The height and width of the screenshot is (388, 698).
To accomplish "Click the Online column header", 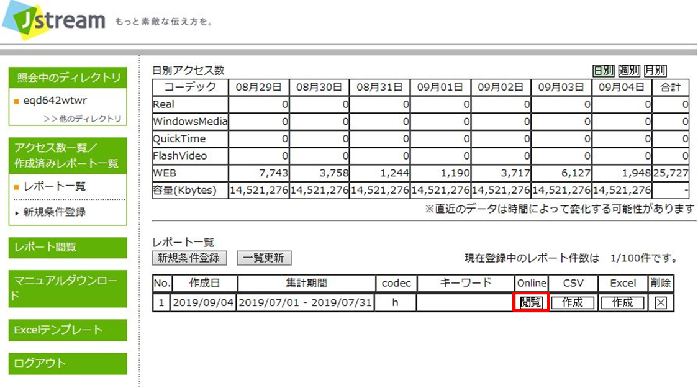I will tap(532, 283).
